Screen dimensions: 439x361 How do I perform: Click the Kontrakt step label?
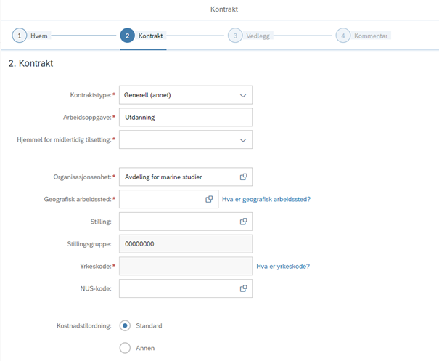point(151,36)
